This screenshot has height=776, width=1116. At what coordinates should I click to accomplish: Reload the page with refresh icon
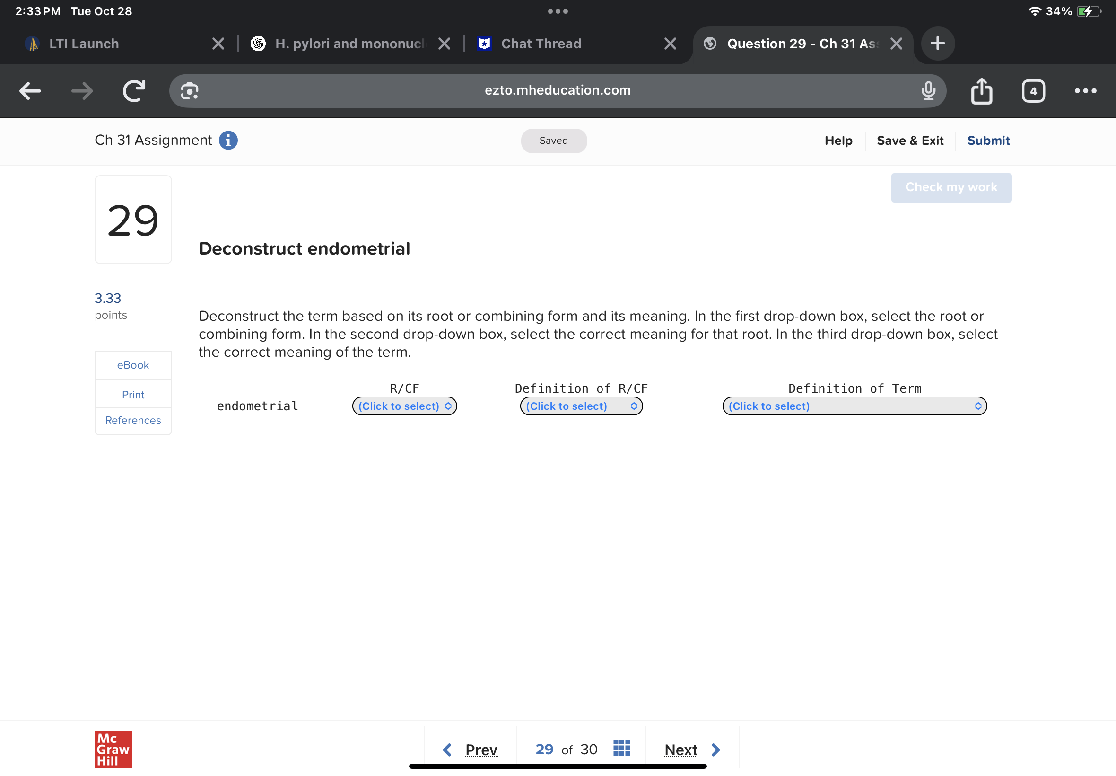coord(134,91)
